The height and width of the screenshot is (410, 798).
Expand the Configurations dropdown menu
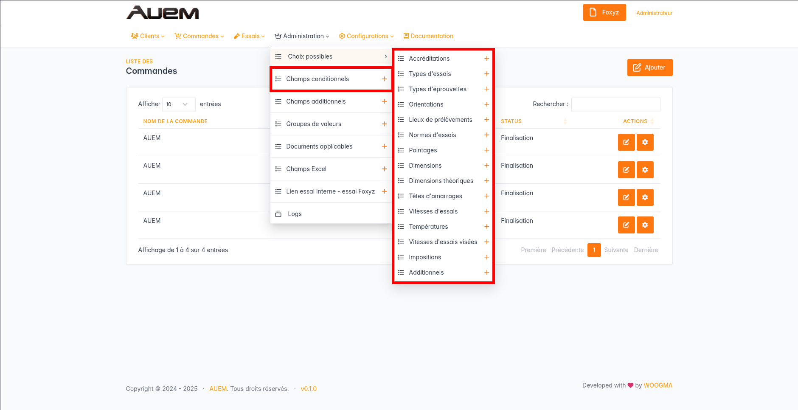(x=366, y=36)
